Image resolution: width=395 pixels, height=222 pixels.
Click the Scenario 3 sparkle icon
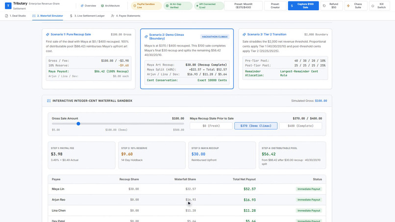point(244,34)
